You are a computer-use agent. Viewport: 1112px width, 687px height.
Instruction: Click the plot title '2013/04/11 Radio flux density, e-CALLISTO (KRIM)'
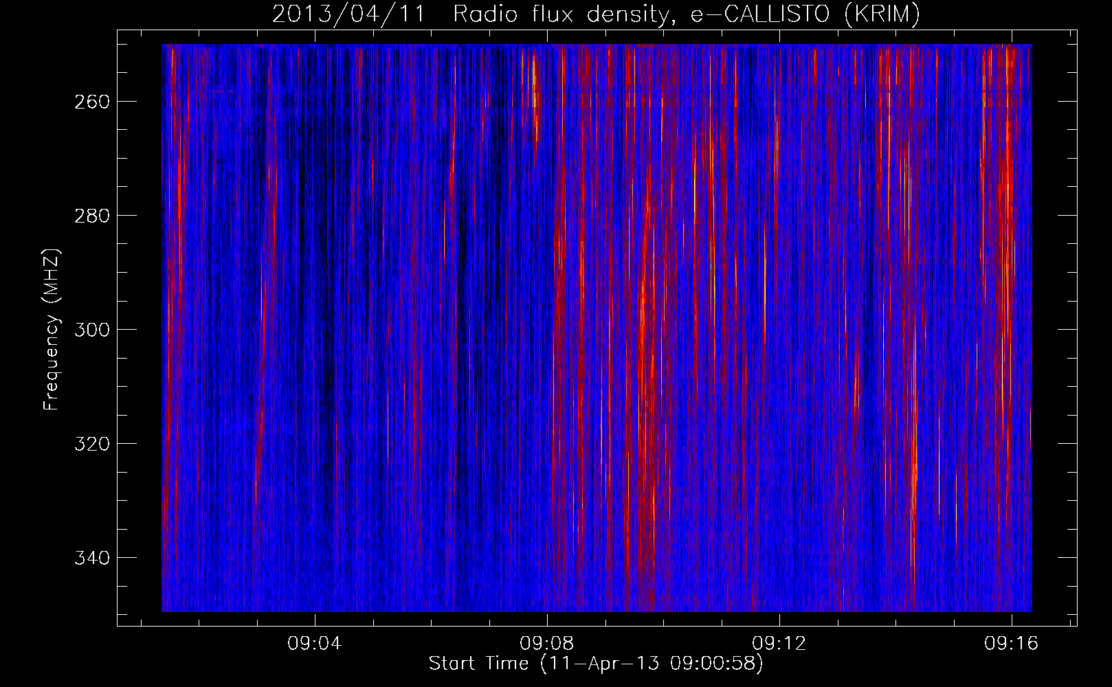(596, 15)
